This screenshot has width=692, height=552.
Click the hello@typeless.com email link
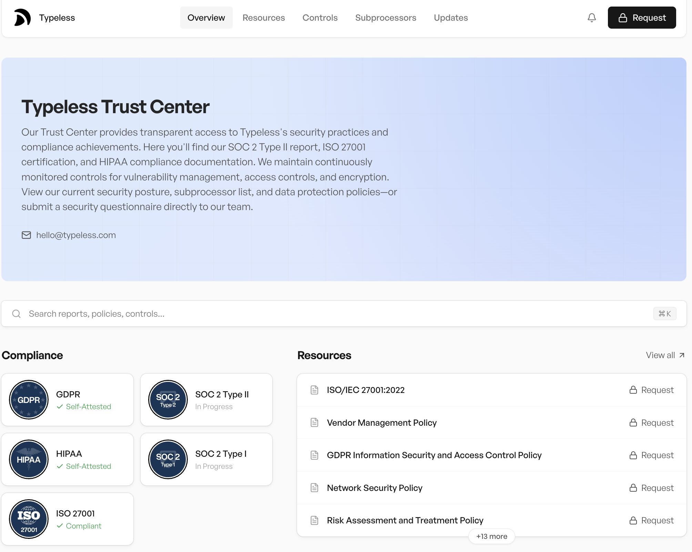click(x=76, y=235)
